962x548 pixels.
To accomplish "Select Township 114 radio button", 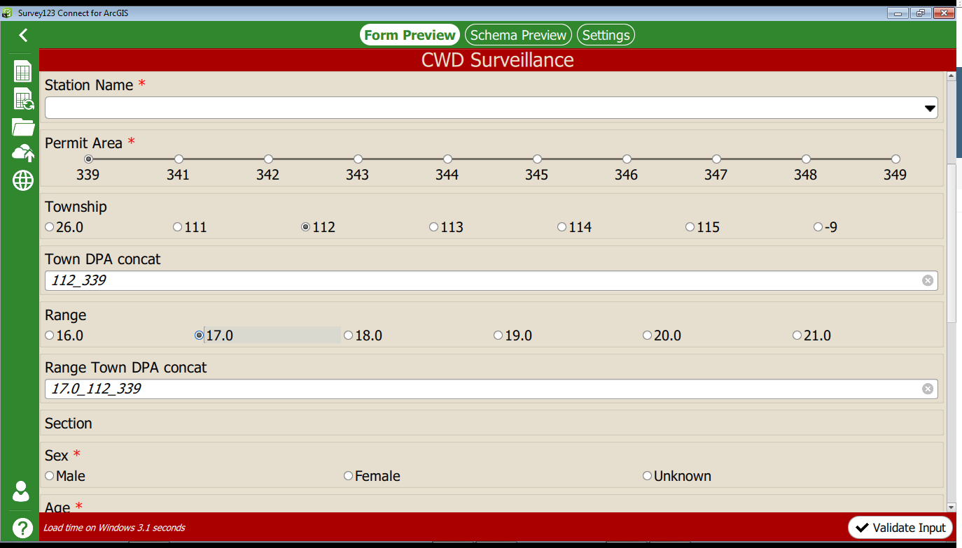I will point(562,227).
